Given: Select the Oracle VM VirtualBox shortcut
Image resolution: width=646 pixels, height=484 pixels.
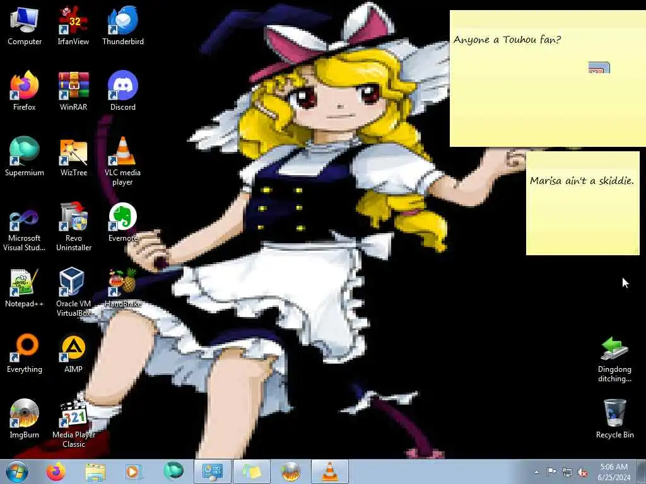Looking at the screenshot, I should [73, 292].
